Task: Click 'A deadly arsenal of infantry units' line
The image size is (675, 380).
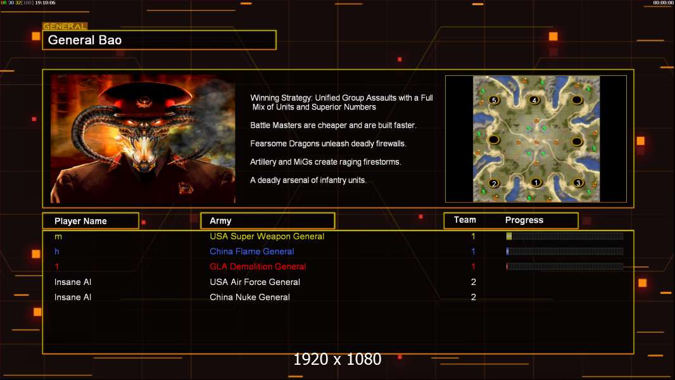Action: 308,180
